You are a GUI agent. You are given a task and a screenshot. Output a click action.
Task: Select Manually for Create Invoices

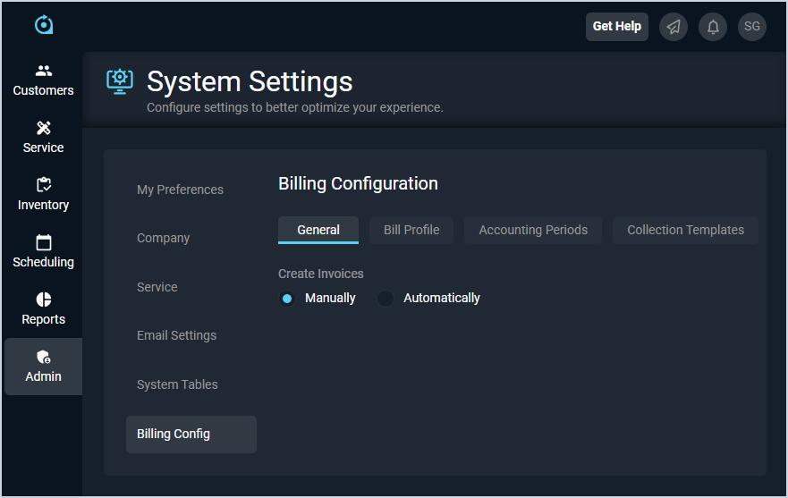pyautogui.click(x=287, y=299)
